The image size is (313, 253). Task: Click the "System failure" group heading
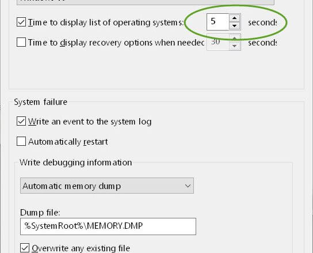40,102
